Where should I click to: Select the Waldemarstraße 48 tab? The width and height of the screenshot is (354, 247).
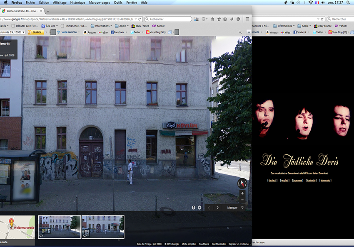point(22,11)
